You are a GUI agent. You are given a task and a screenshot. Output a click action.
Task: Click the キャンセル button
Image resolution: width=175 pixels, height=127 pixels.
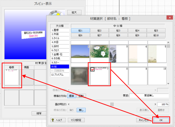(x=144, y=120)
